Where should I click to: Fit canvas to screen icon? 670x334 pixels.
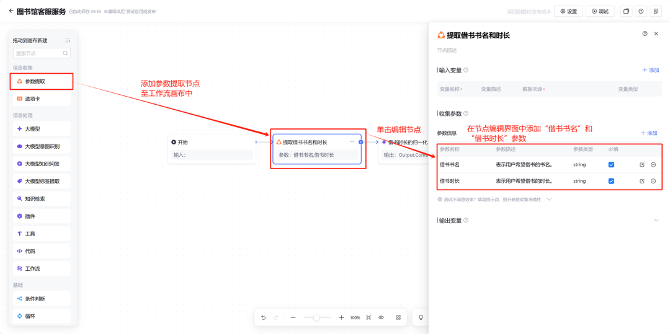click(368, 317)
